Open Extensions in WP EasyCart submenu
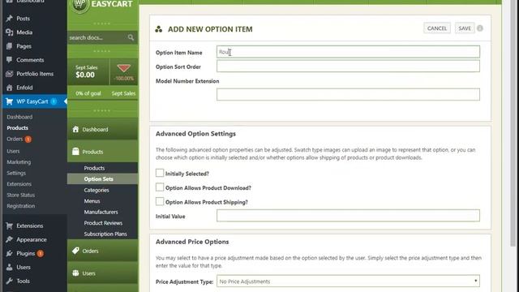Image resolution: width=519 pixels, height=292 pixels. click(x=19, y=184)
